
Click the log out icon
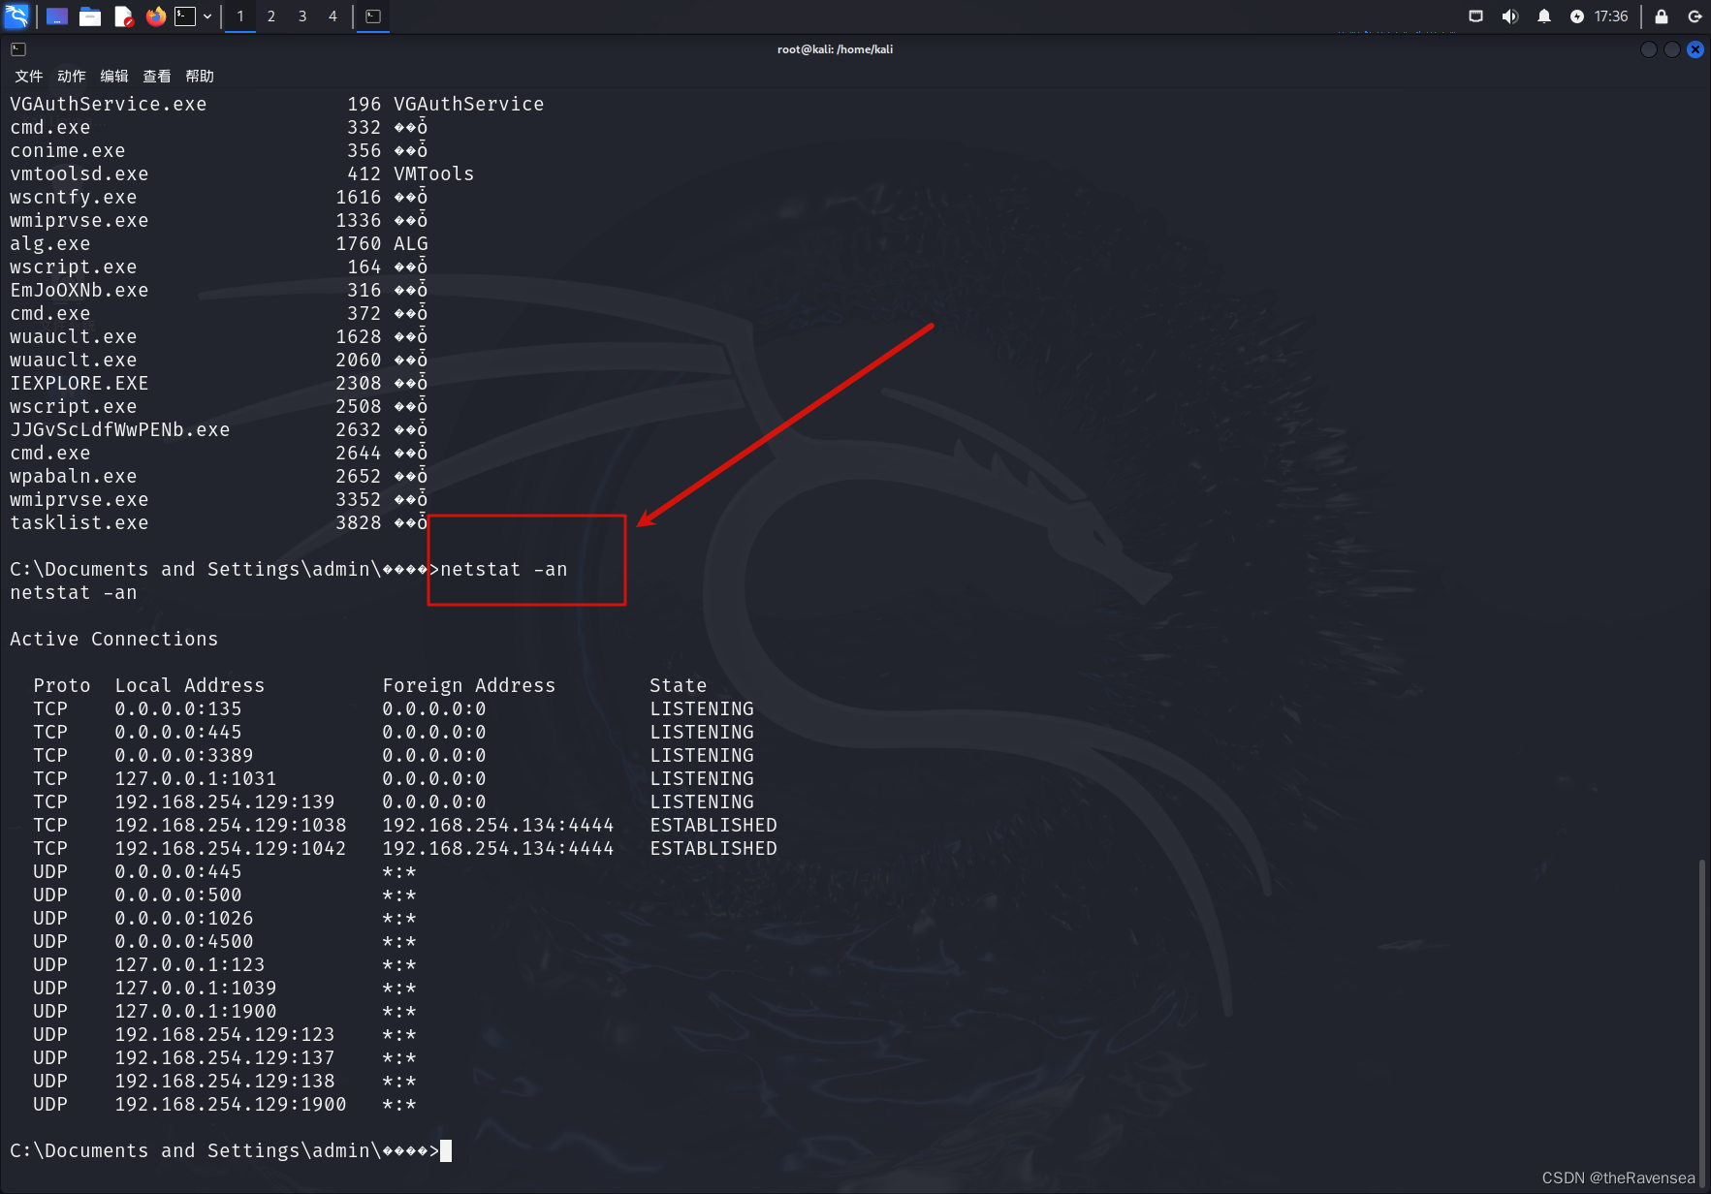pyautogui.click(x=1695, y=16)
